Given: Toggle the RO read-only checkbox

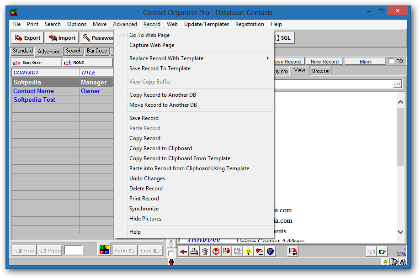Looking at the screenshot, I should (x=392, y=61).
